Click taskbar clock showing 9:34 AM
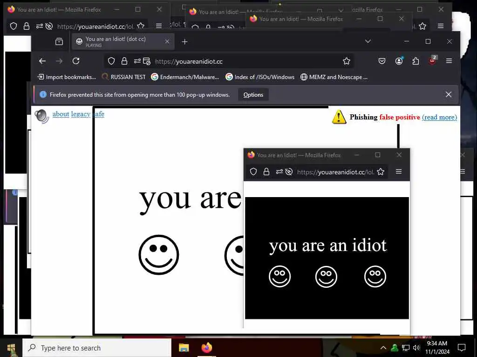The width and height of the screenshot is (477, 357). [437, 348]
